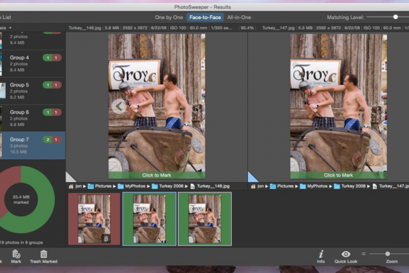Click MyPhotos folder in left path bar
The width and height of the screenshot is (409, 273).
pos(131,186)
